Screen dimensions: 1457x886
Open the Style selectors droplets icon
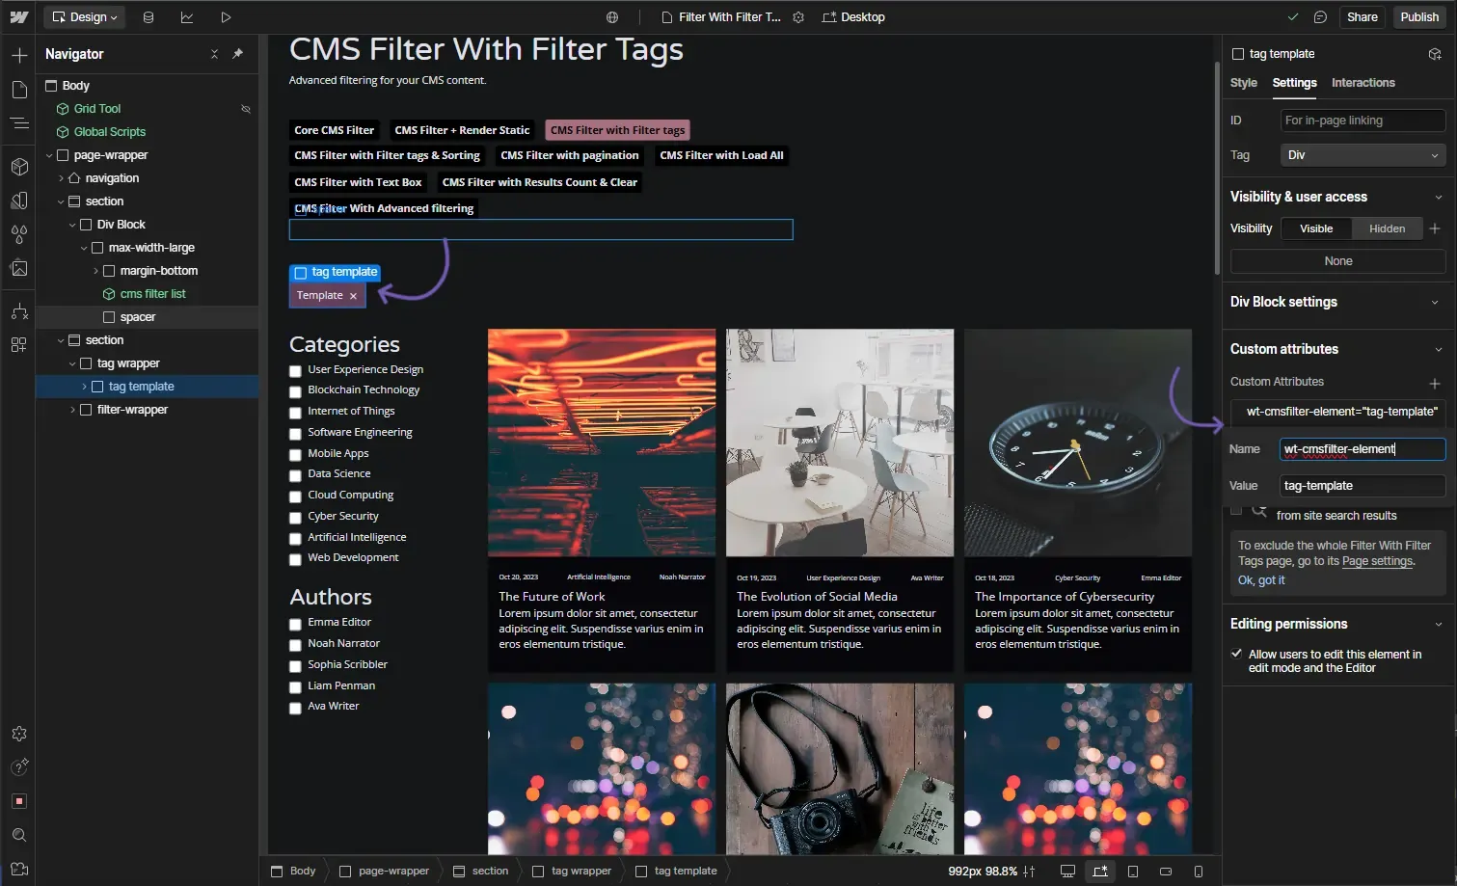(19, 234)
